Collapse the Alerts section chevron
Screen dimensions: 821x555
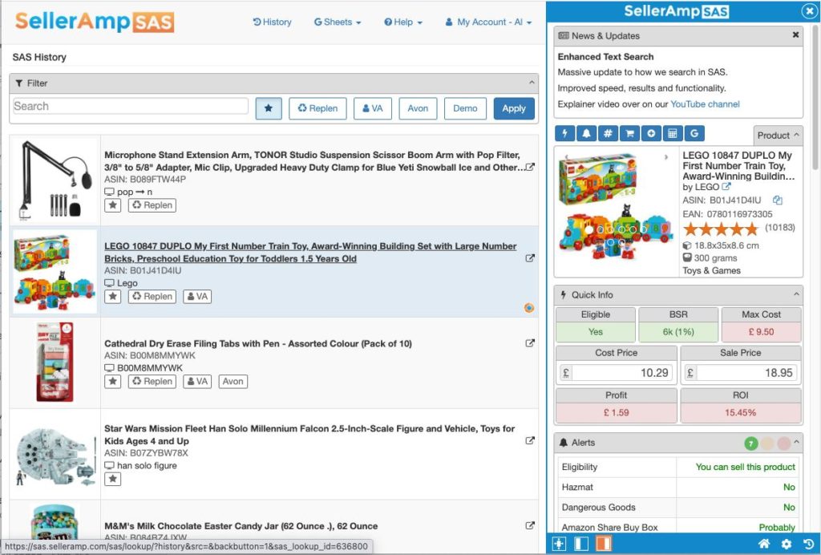click(x=796, y=442)
